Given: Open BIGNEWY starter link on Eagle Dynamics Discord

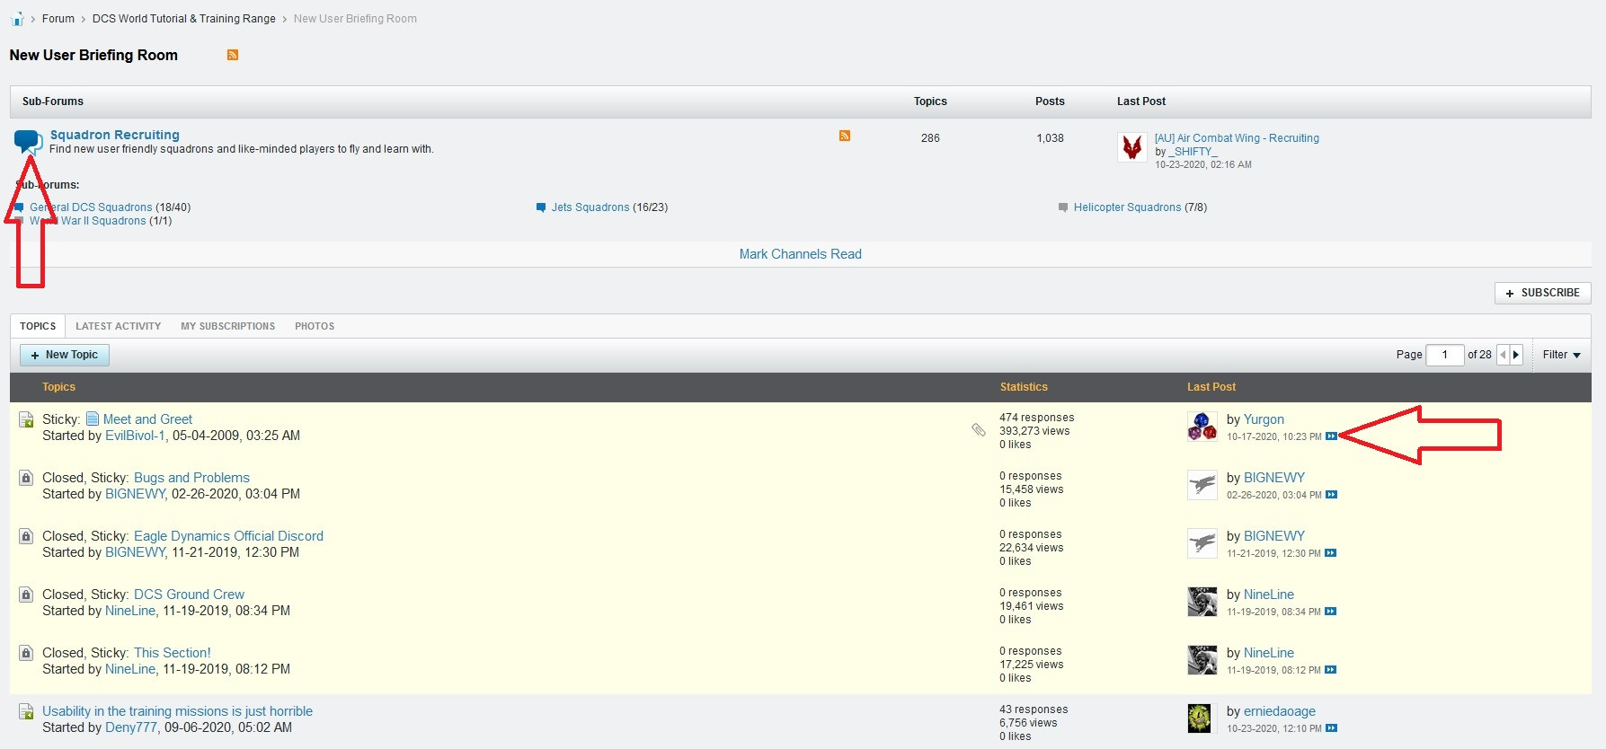Looking at the screenshot, I should pos(135,552).
